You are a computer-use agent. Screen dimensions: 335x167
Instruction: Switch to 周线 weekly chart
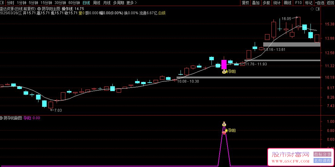tap(97, 3)
